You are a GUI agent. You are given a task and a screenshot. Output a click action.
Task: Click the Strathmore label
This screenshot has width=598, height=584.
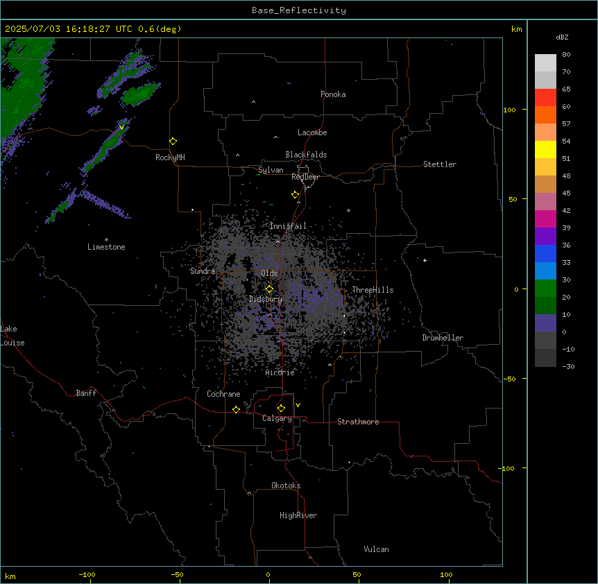[x=358, y=422]
